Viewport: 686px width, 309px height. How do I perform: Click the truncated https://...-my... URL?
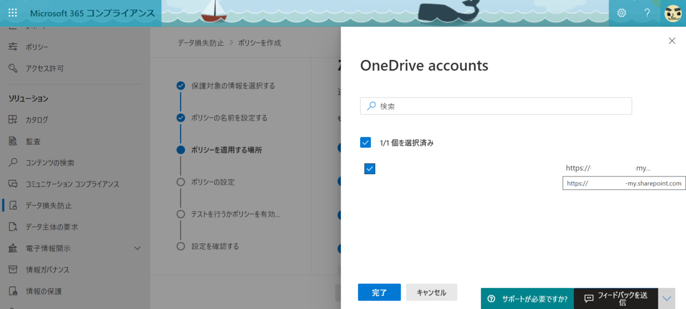tap(608, 168)
